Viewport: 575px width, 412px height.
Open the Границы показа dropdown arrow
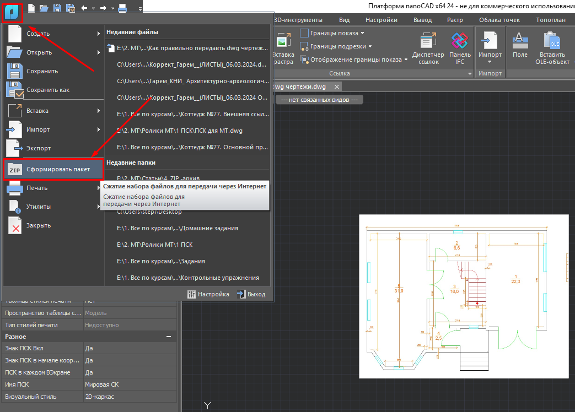pyautogui.click(x=362, y=33)
